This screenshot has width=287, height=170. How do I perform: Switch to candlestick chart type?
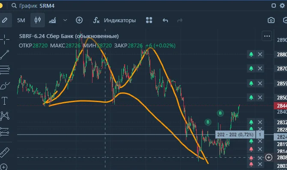click(38, 20)
